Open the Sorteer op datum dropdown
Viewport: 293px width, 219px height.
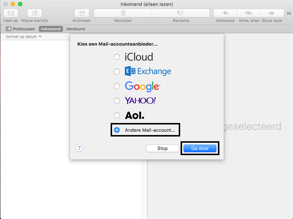pyautogui.click(x=23, y=36)
